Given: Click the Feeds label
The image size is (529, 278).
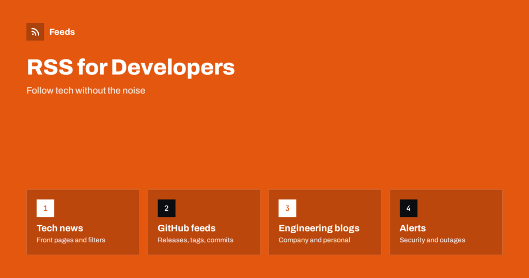Looking at the screenshot, I should (62, 32).
